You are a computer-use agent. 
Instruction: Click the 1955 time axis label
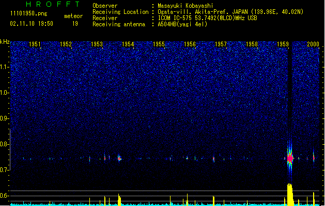(159, 44)
